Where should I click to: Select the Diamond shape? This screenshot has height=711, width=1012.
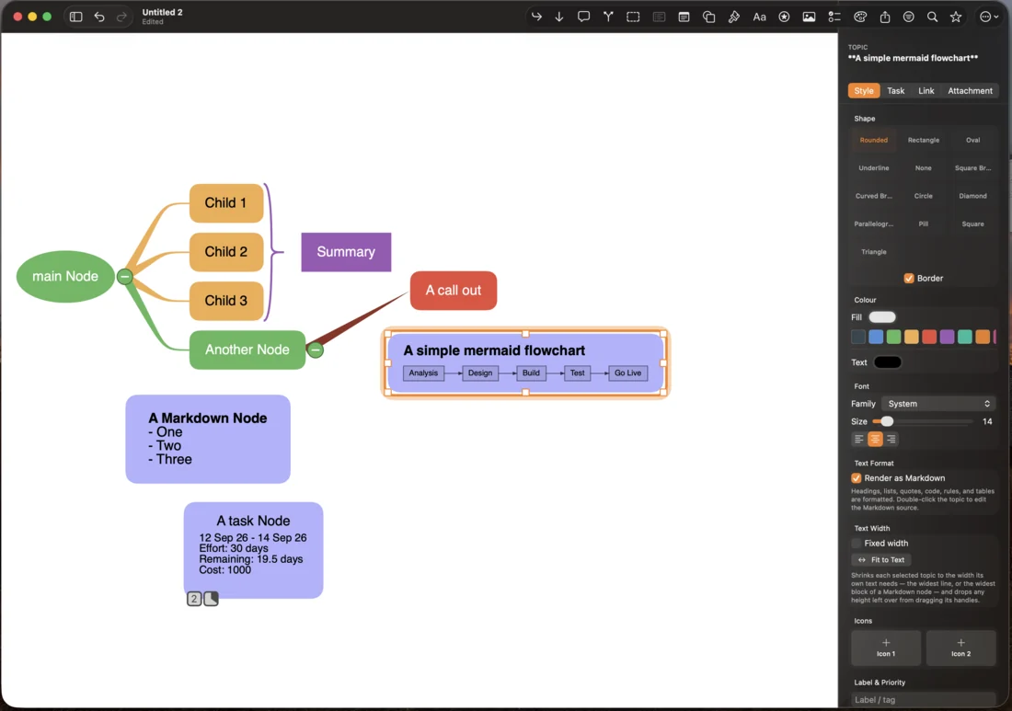pos(972,196)
